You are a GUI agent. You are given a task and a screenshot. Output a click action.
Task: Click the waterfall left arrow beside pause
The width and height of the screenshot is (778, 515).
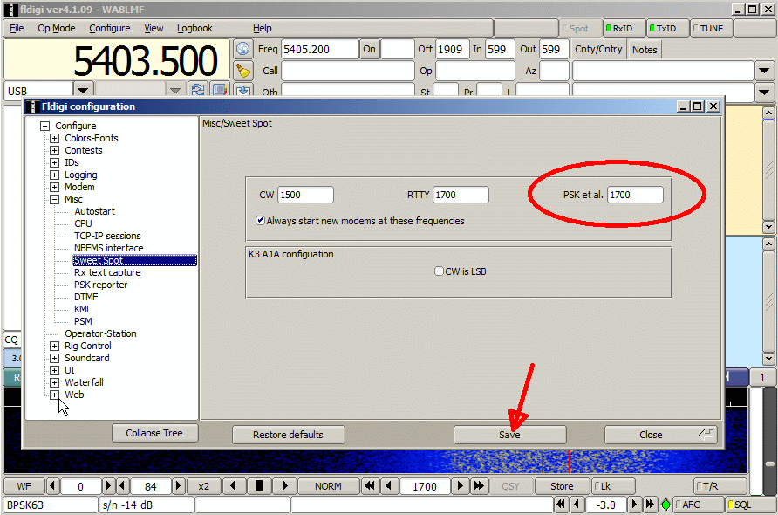234,486
